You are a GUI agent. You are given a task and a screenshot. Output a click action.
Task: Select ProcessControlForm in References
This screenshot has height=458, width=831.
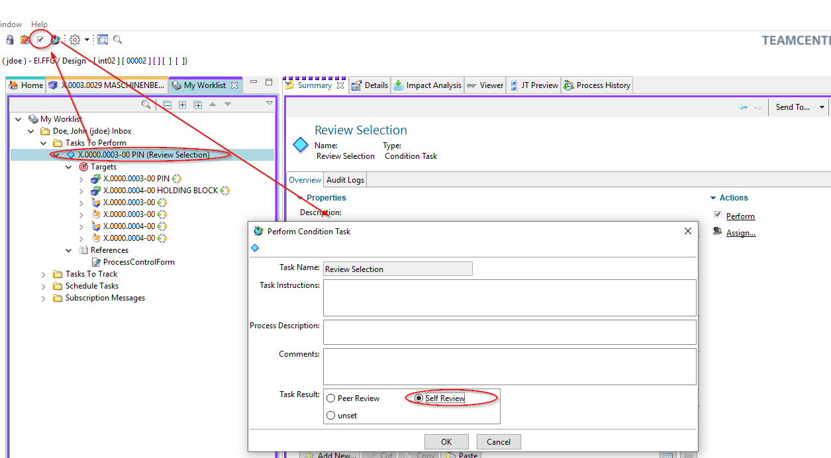tap(138, 262)
